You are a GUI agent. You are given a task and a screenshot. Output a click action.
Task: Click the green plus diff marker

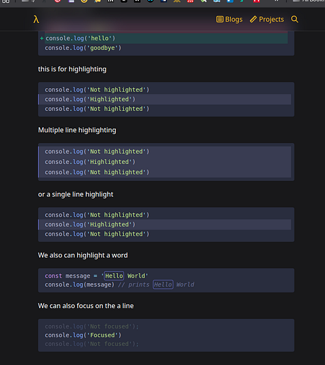click(42, 38)
